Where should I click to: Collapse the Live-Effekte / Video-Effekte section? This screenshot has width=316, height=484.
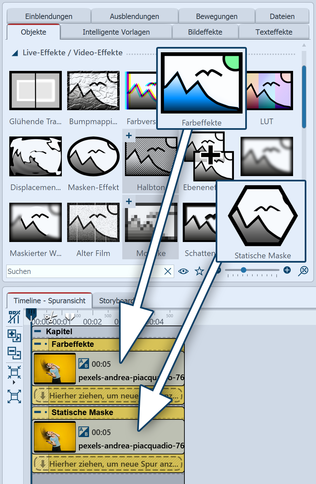15,53
